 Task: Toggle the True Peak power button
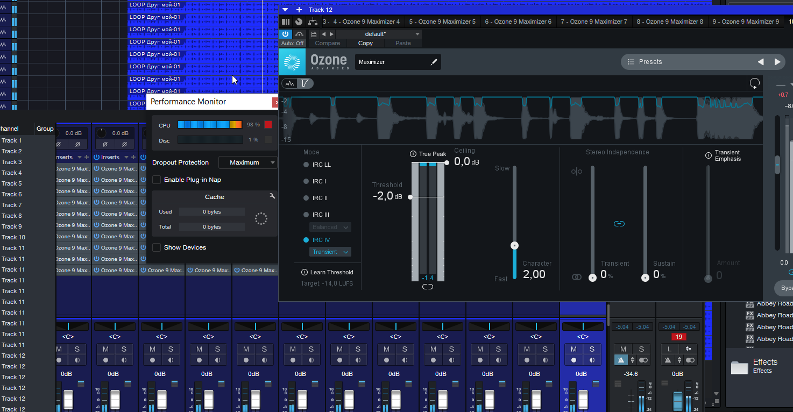pyautogui.click(x=413, y=154)
